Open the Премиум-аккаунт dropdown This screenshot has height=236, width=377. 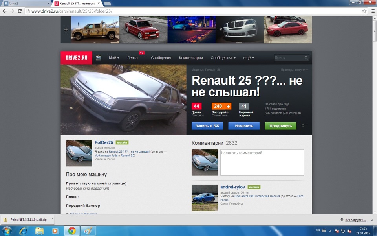tap(294, 70)
